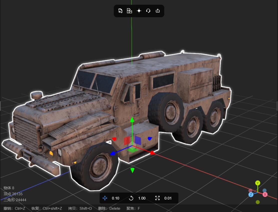Click the negative Z dark blue dot in gizmo

tap(264, 191)
